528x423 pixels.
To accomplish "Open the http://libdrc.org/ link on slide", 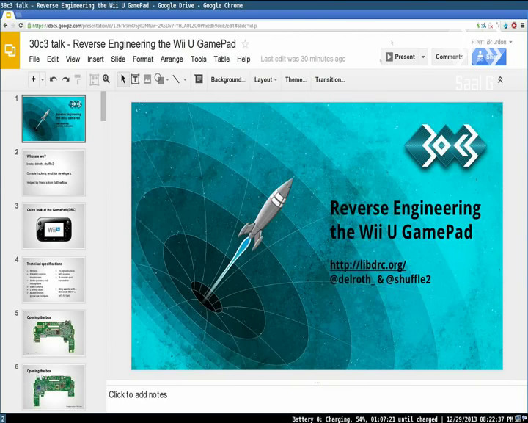I will (368, 265).
